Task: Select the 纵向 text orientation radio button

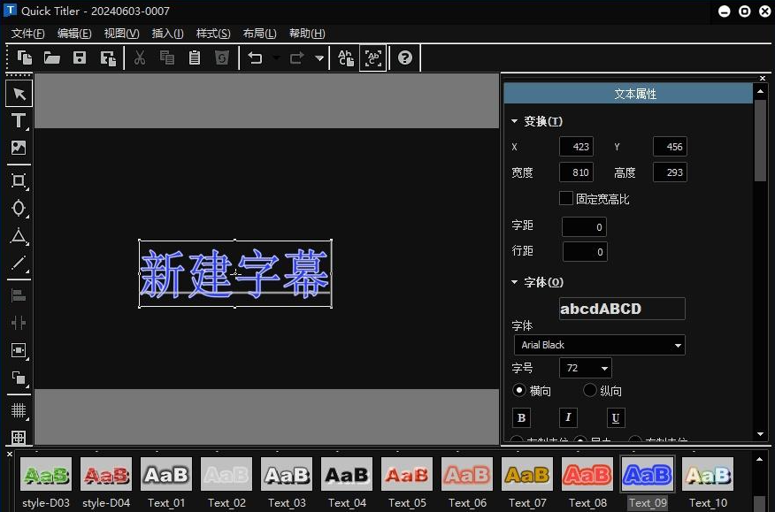Action: 589,390
